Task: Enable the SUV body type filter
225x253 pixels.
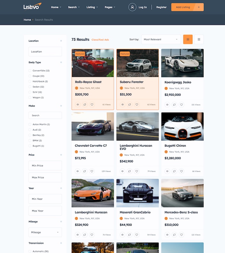Action: (30, 92)
